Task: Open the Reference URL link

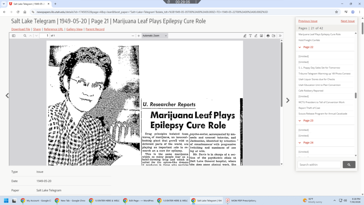Action: click(53, 29)
